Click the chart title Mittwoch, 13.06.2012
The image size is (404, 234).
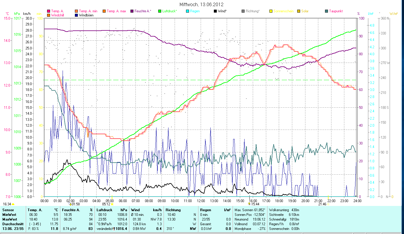tap(202, 4)
